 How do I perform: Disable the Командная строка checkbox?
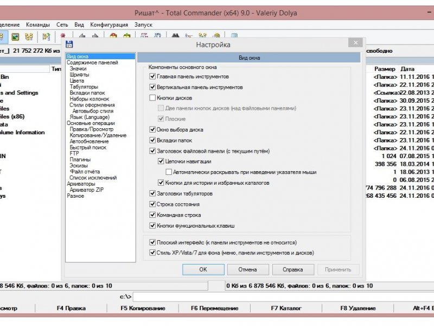point(152,215)
